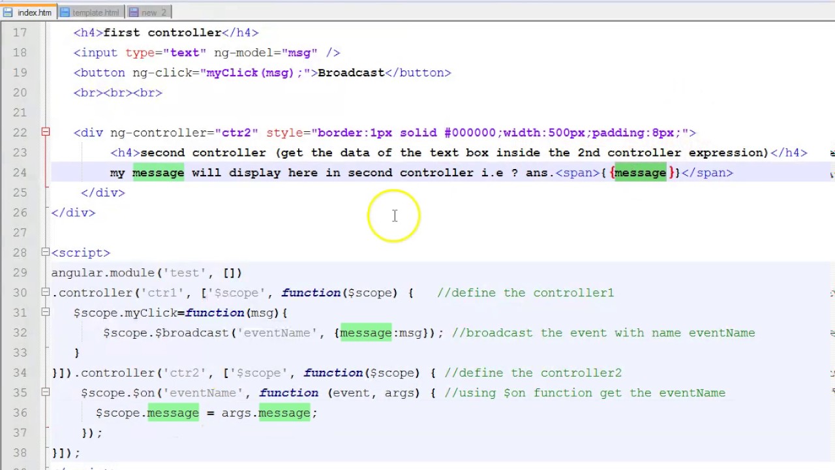Click line number 17 in the margin

coord(20,33)
